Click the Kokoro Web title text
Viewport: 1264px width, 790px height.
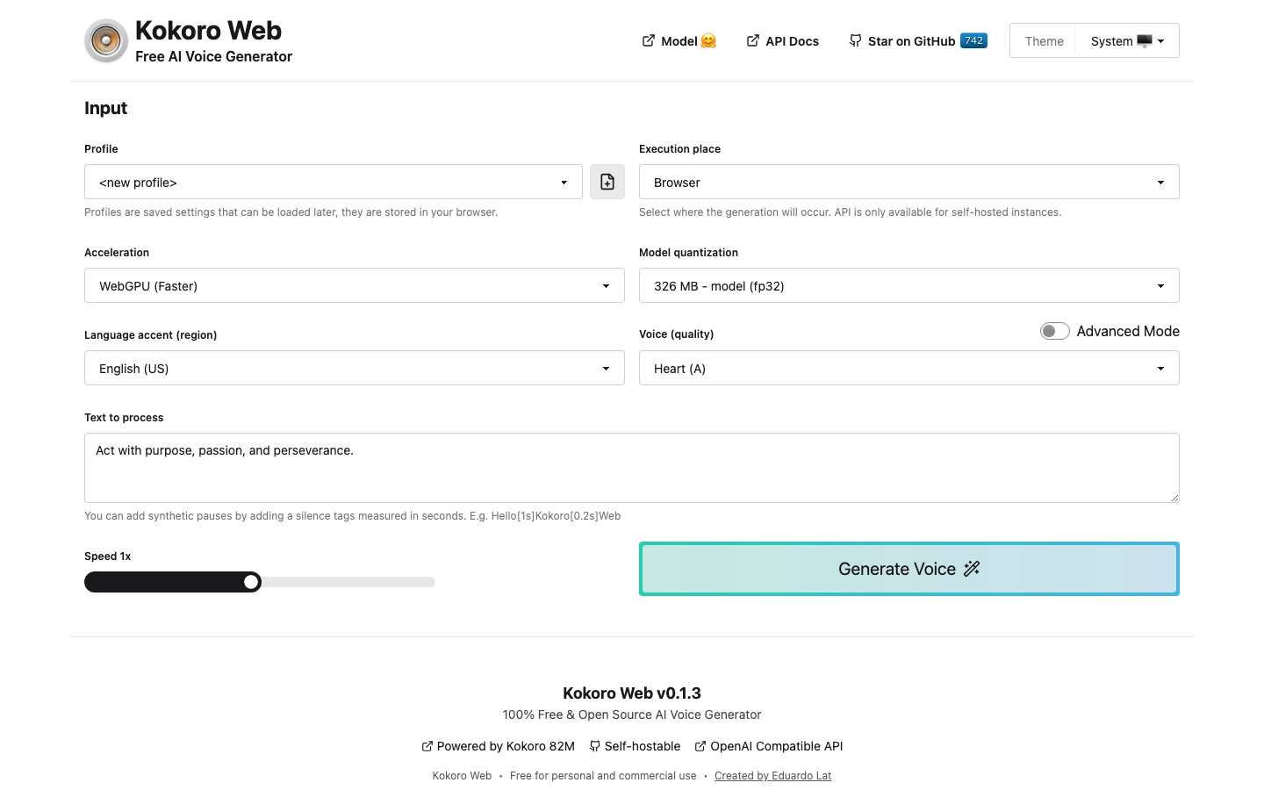208,31
